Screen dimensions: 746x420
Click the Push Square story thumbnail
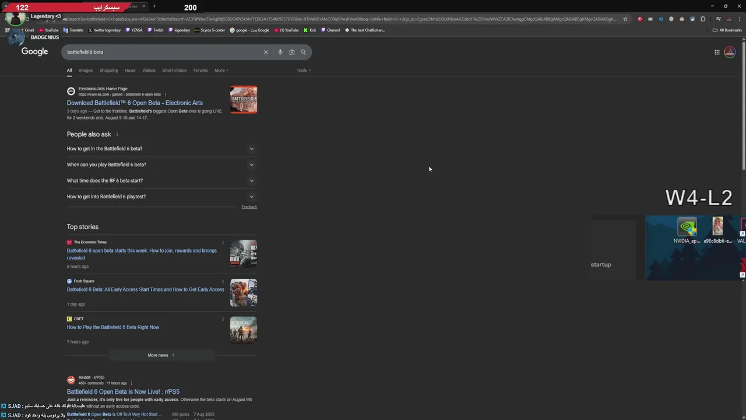point(244,293)
